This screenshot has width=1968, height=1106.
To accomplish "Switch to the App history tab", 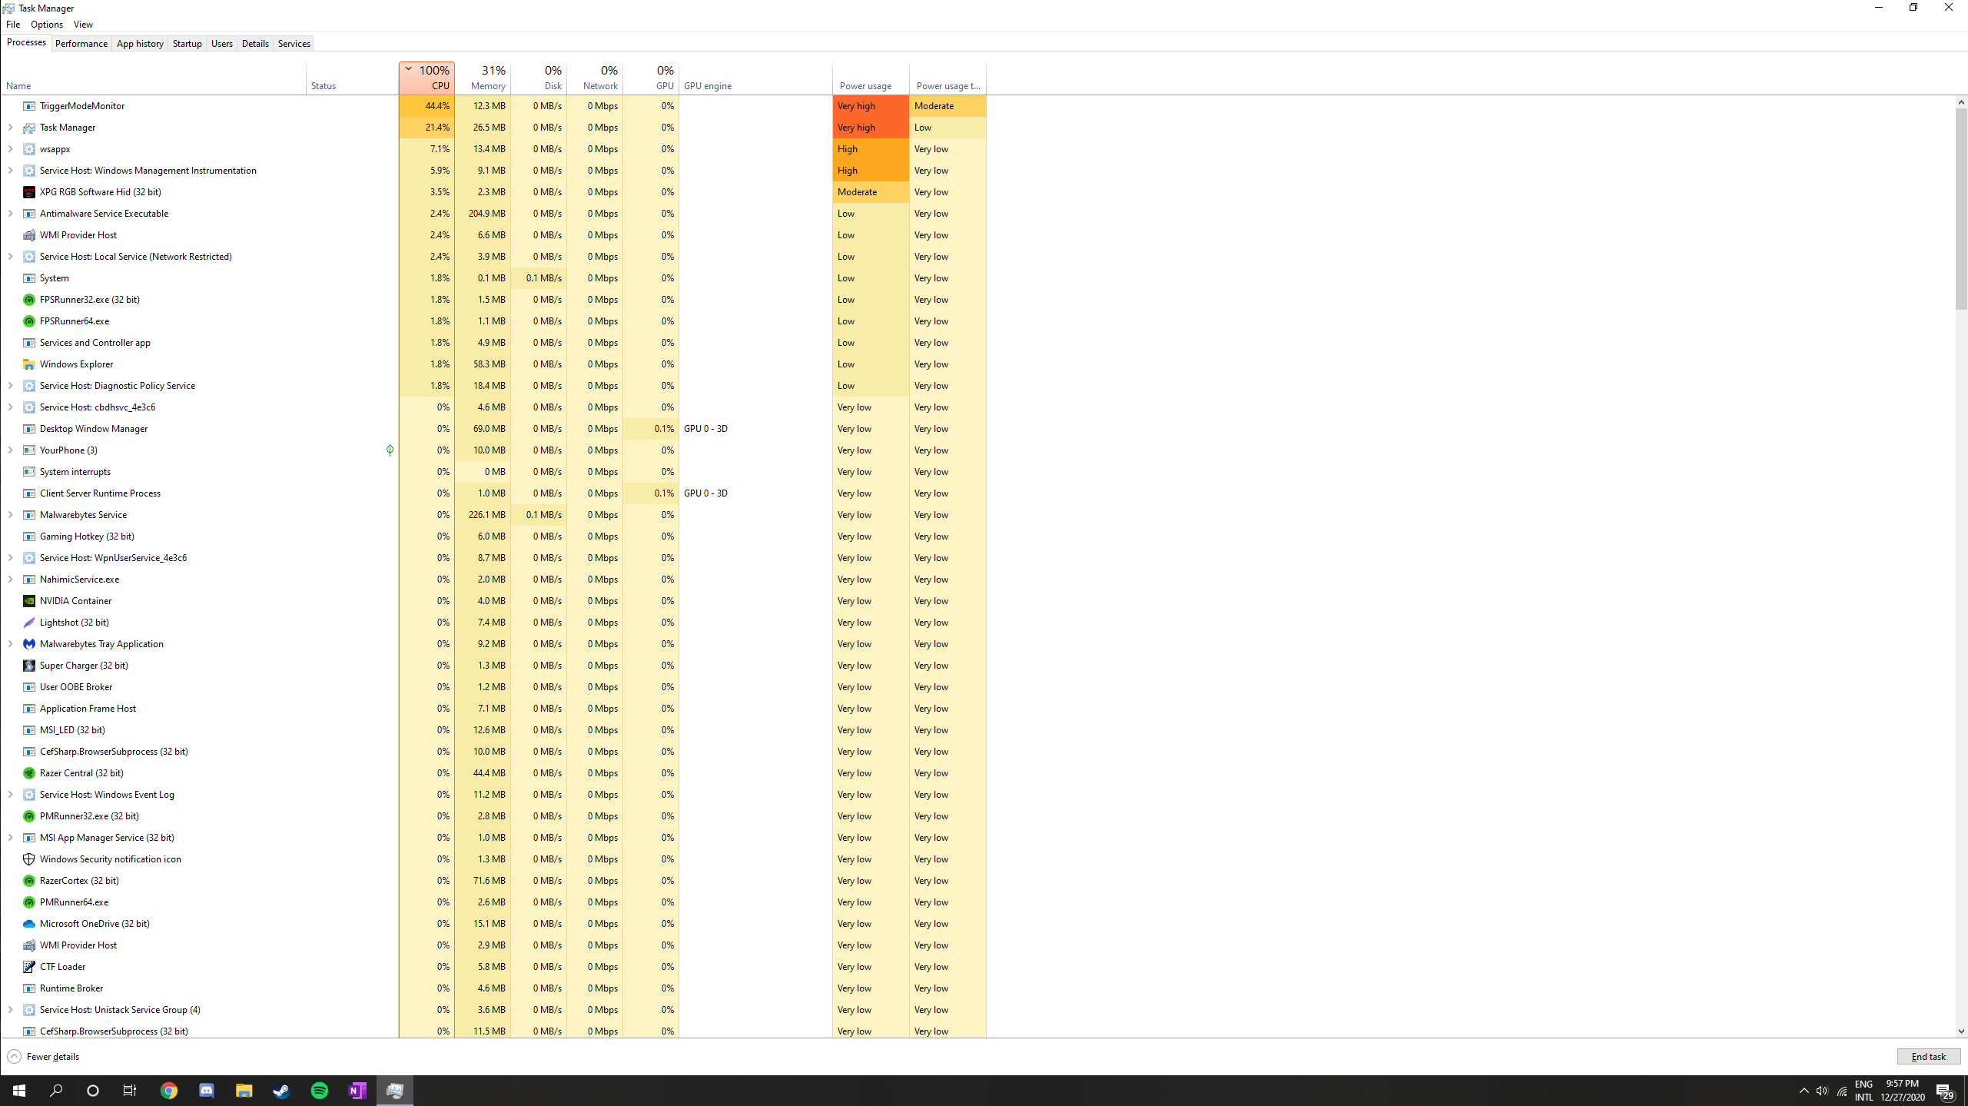I will (140, 44).
